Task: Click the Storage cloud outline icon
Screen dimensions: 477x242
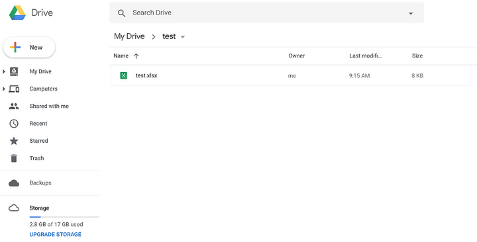Action: click(14, 208)
